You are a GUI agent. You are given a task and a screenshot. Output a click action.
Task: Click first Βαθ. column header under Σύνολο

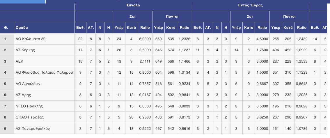[80, 28]
